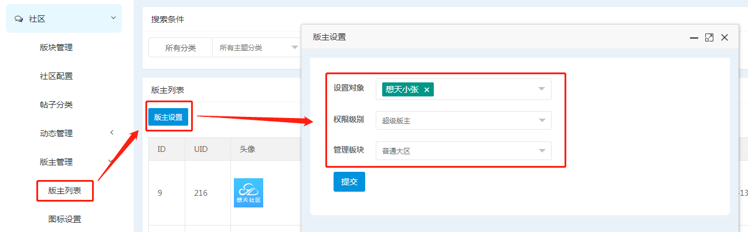Image resolution: width=748 pixels, height=232 pixels.
Task: Click the 版主设置 dialog title
Action: (x=329, y=37)
